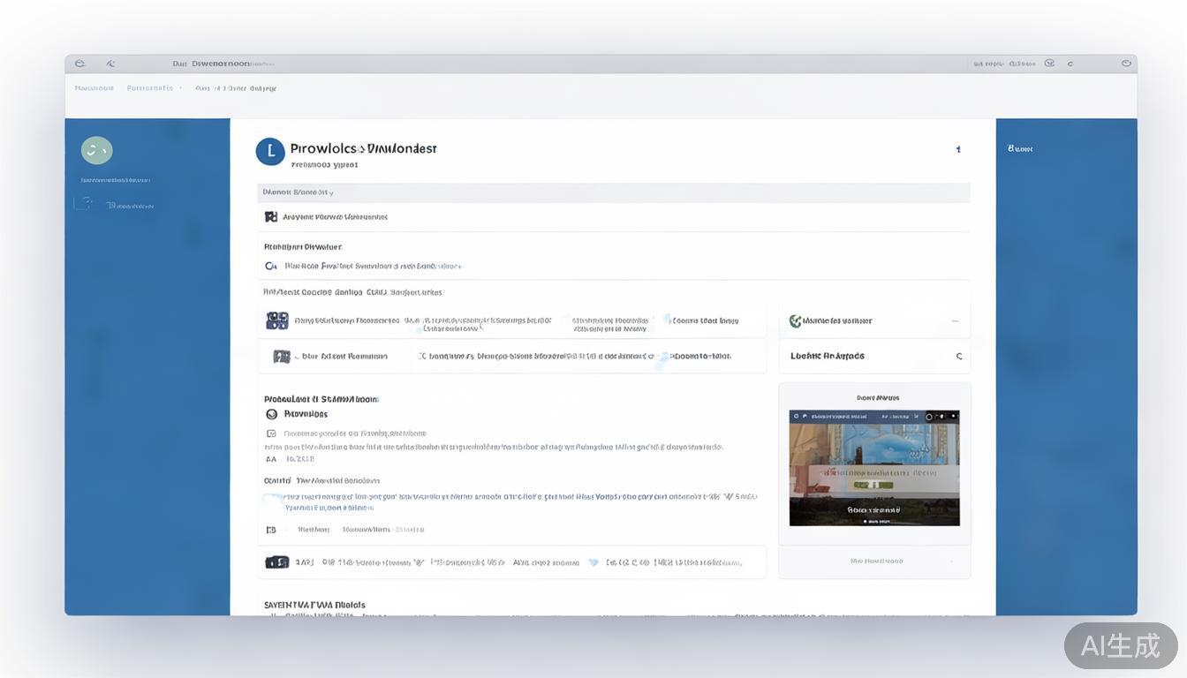Screen dimensions: 1187x678
Task: Click the light blue heart icon in bottom row
Action: coord(593,562)
